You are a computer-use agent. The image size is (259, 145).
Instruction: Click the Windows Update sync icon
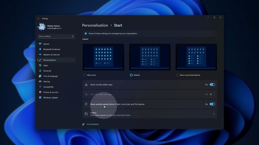[40, 98]
